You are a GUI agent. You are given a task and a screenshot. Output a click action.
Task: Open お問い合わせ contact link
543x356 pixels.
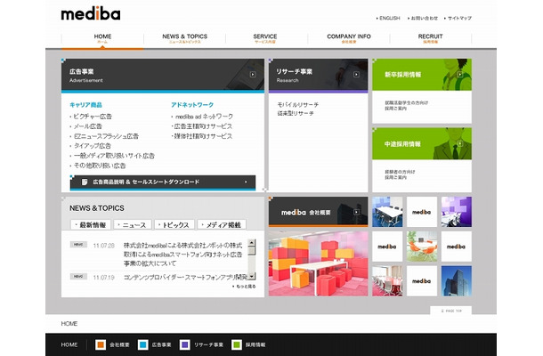click(423, 18)
